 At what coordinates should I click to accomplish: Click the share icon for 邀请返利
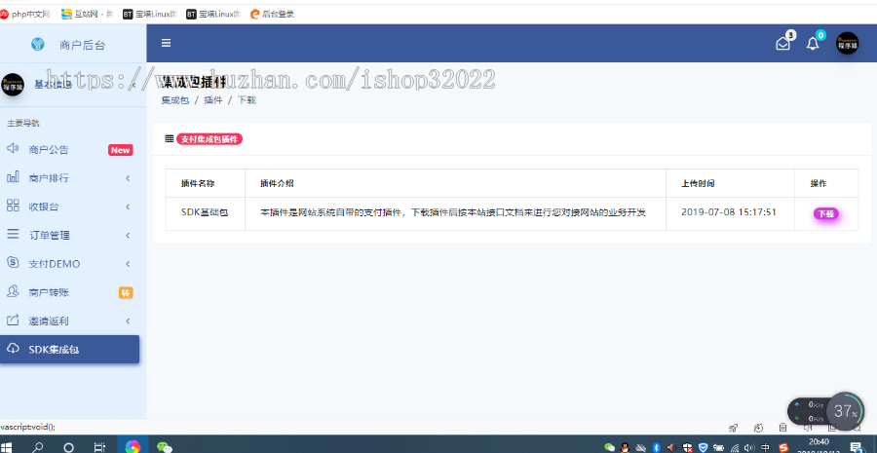13,321
